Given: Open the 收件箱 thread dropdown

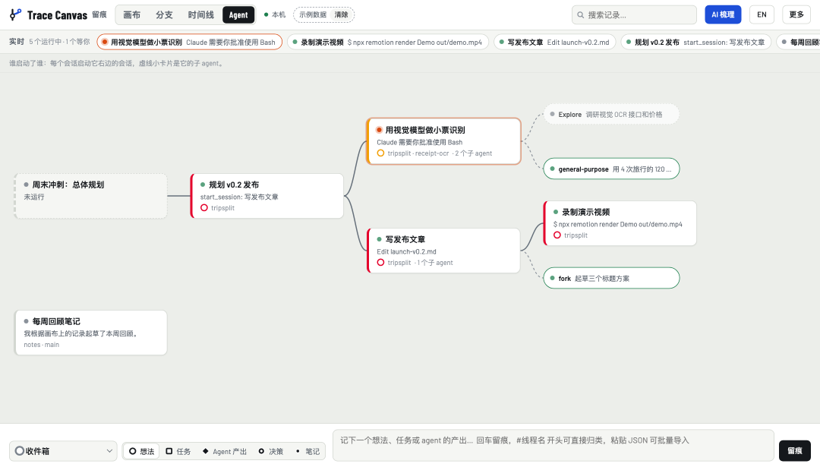Looking at the screenshot, I should [63, 451].
